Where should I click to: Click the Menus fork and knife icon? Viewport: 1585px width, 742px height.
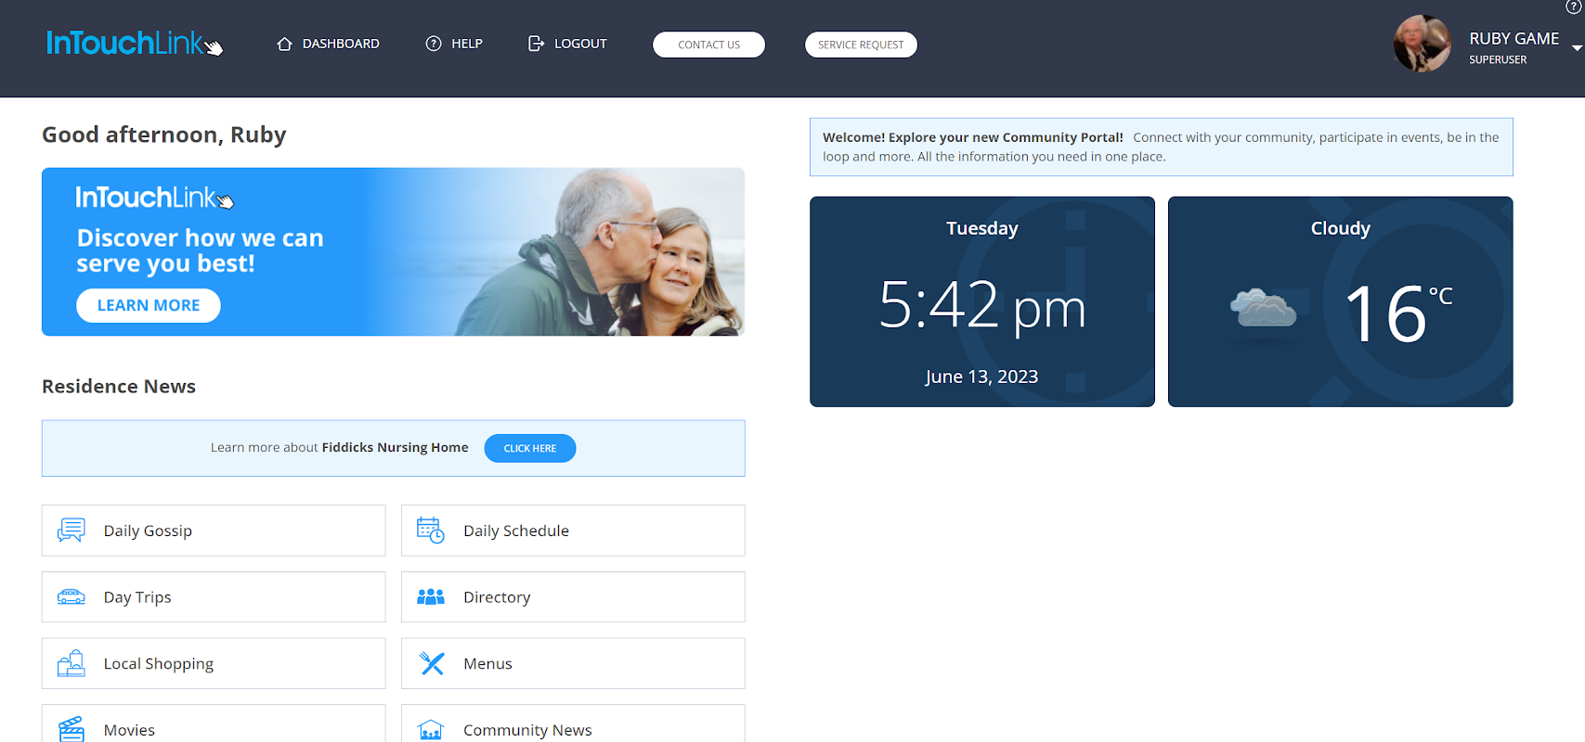point(432,663)
